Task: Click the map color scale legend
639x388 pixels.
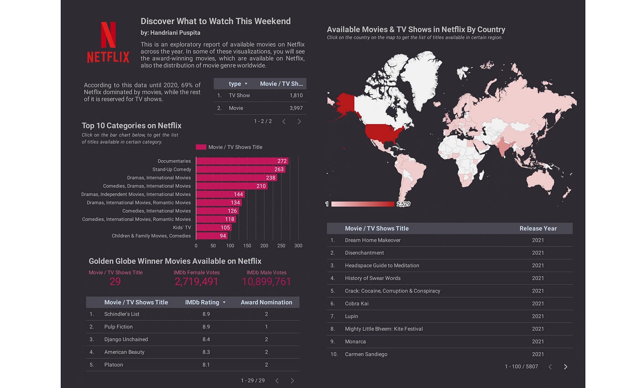Action: (x=363, y=204)
